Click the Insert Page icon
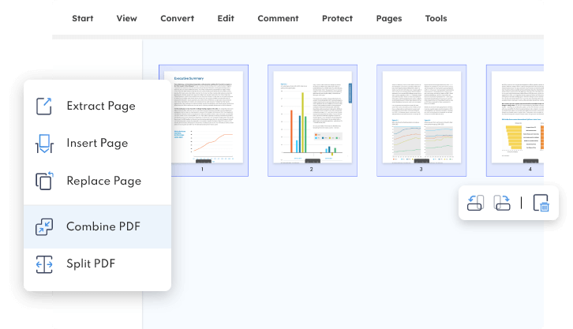573x329 pixels. pos(44,144)
